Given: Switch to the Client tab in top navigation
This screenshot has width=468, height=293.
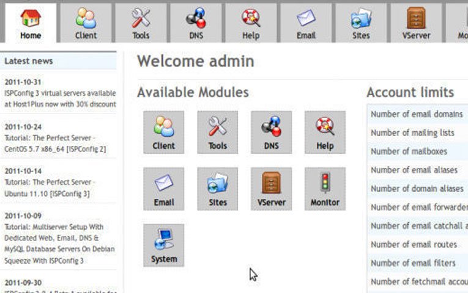Looking at the screenshot, I should tap(86, 23).
